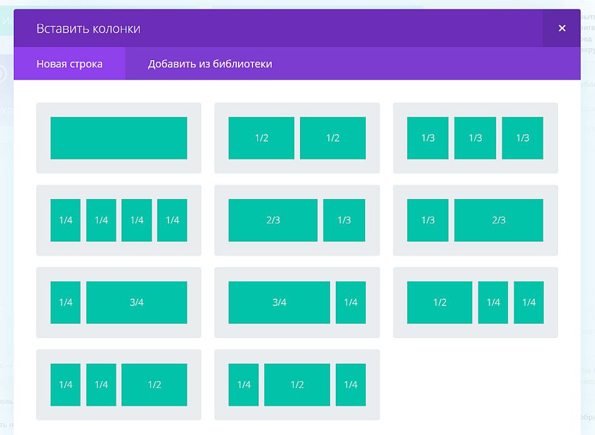Click the center 1/2 block in 1/4+1/2+1/4 layout
This screenshot has height=435, width=595.
click(x=297, y=384)
